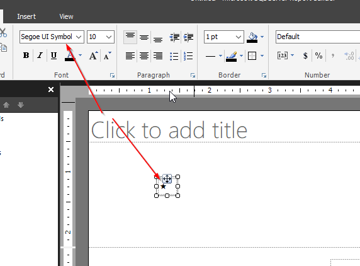Click the horizontal ruler

click(x=224, y=90)
